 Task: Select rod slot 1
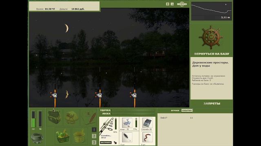pos(94,130)
